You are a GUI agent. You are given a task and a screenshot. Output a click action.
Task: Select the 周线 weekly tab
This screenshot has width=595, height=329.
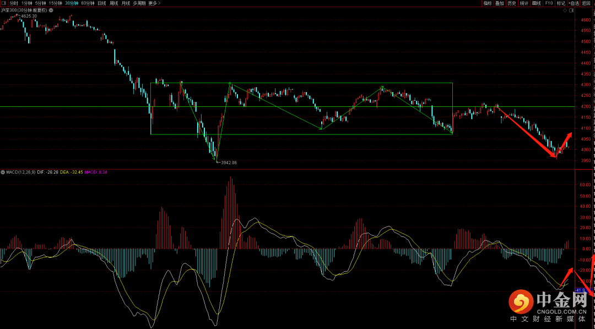pos(114,3)
